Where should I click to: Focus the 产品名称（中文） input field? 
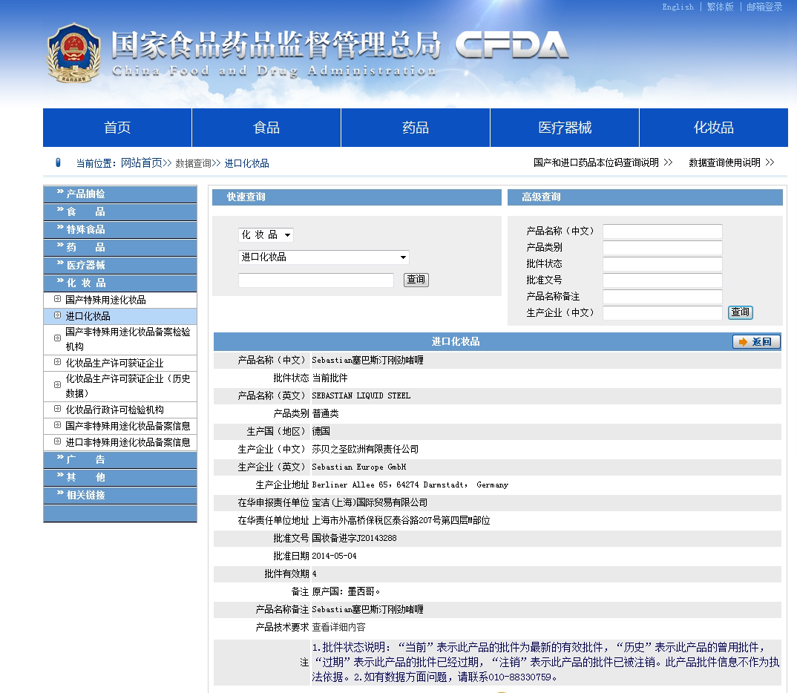pyautogui.click(x=662, y=231)
